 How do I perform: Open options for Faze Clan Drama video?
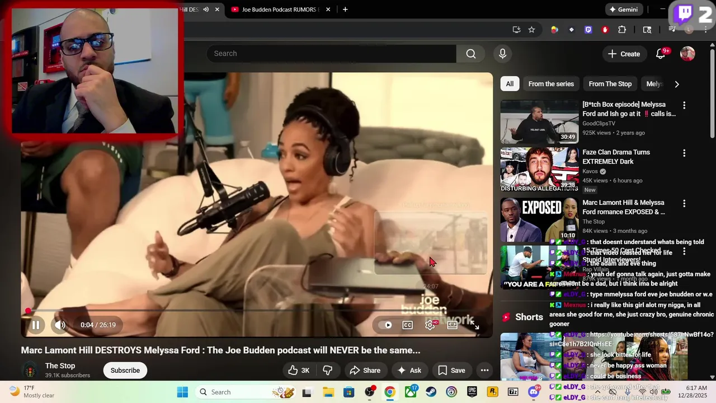pos(684,153)
